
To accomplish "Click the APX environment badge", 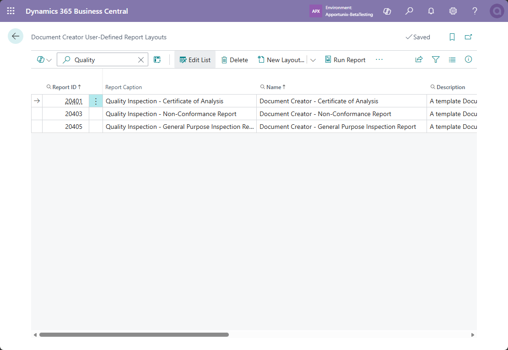I will pos(316,11).
